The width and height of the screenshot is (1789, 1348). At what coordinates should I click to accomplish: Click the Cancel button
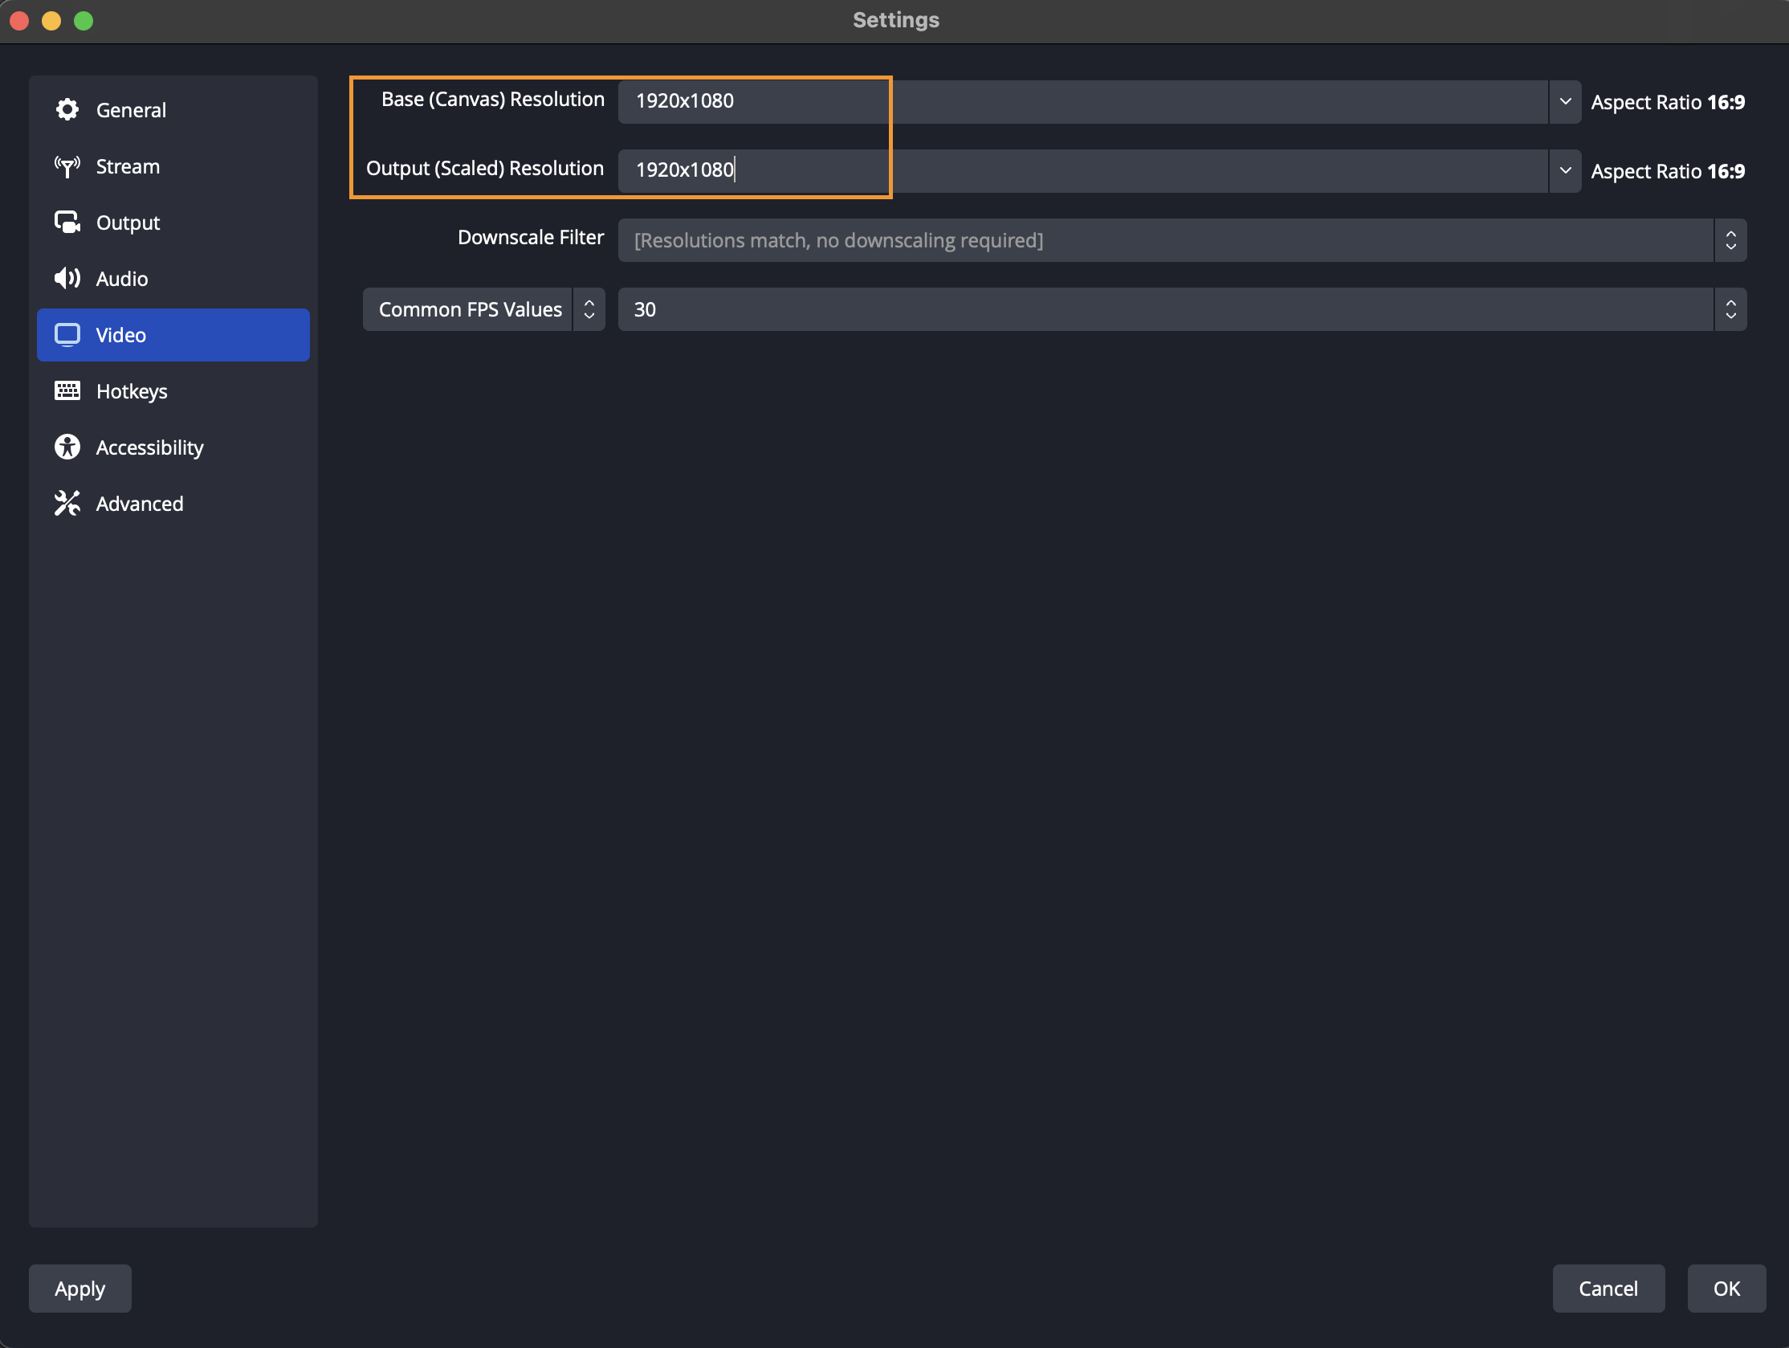[x=1608, y=1288]
